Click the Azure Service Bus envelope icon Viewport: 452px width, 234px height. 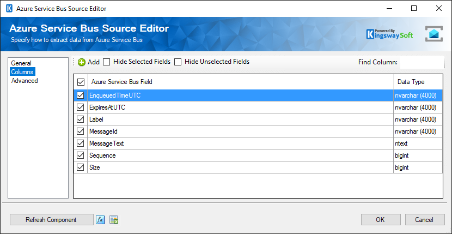(x=433, y=34)
